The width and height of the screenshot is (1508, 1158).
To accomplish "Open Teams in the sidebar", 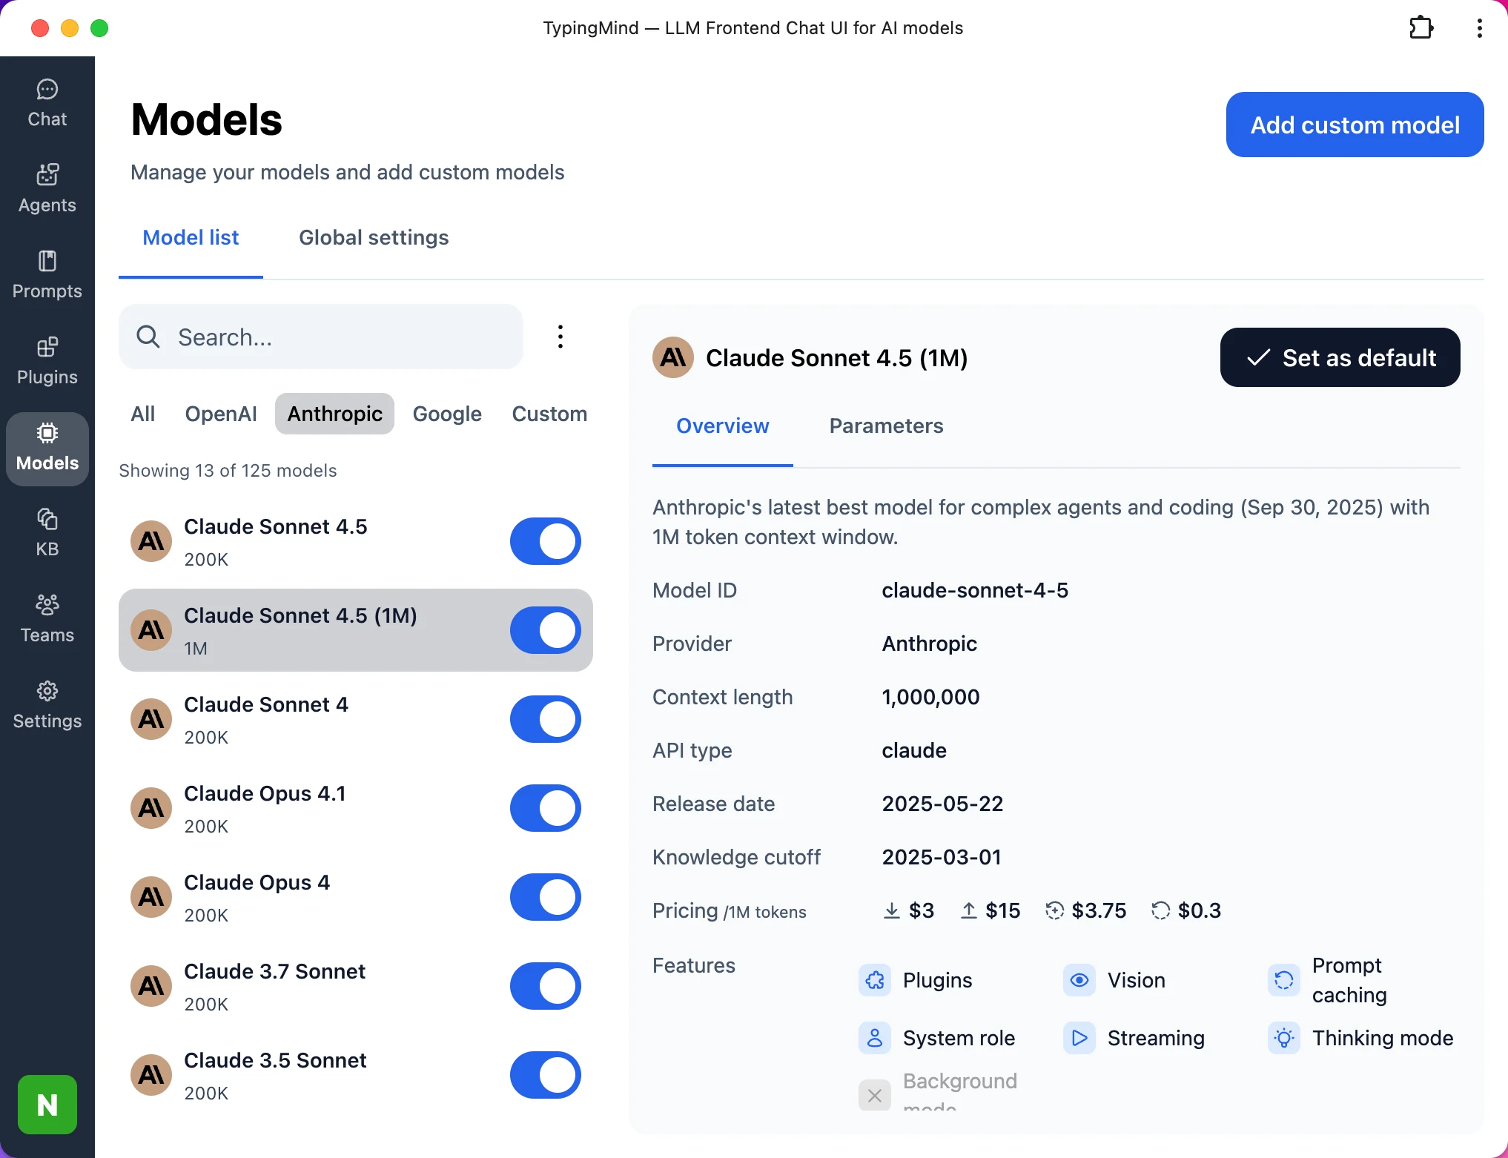I will (47, 620).
